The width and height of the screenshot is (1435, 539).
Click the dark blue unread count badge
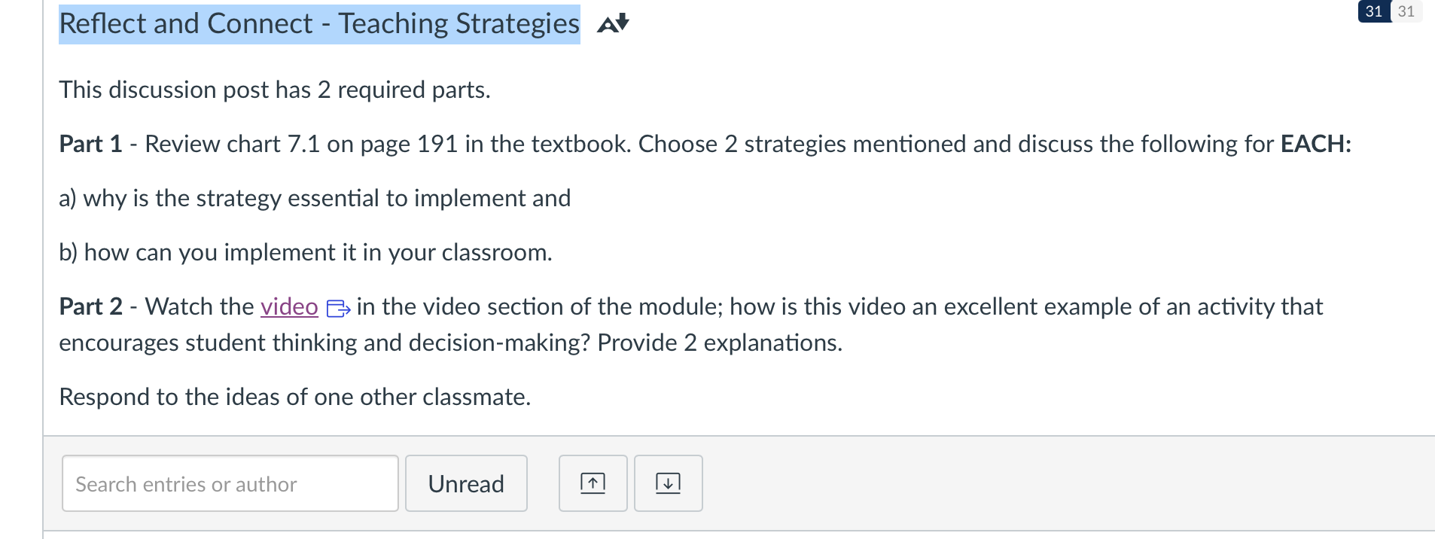tap(1374, 11)
